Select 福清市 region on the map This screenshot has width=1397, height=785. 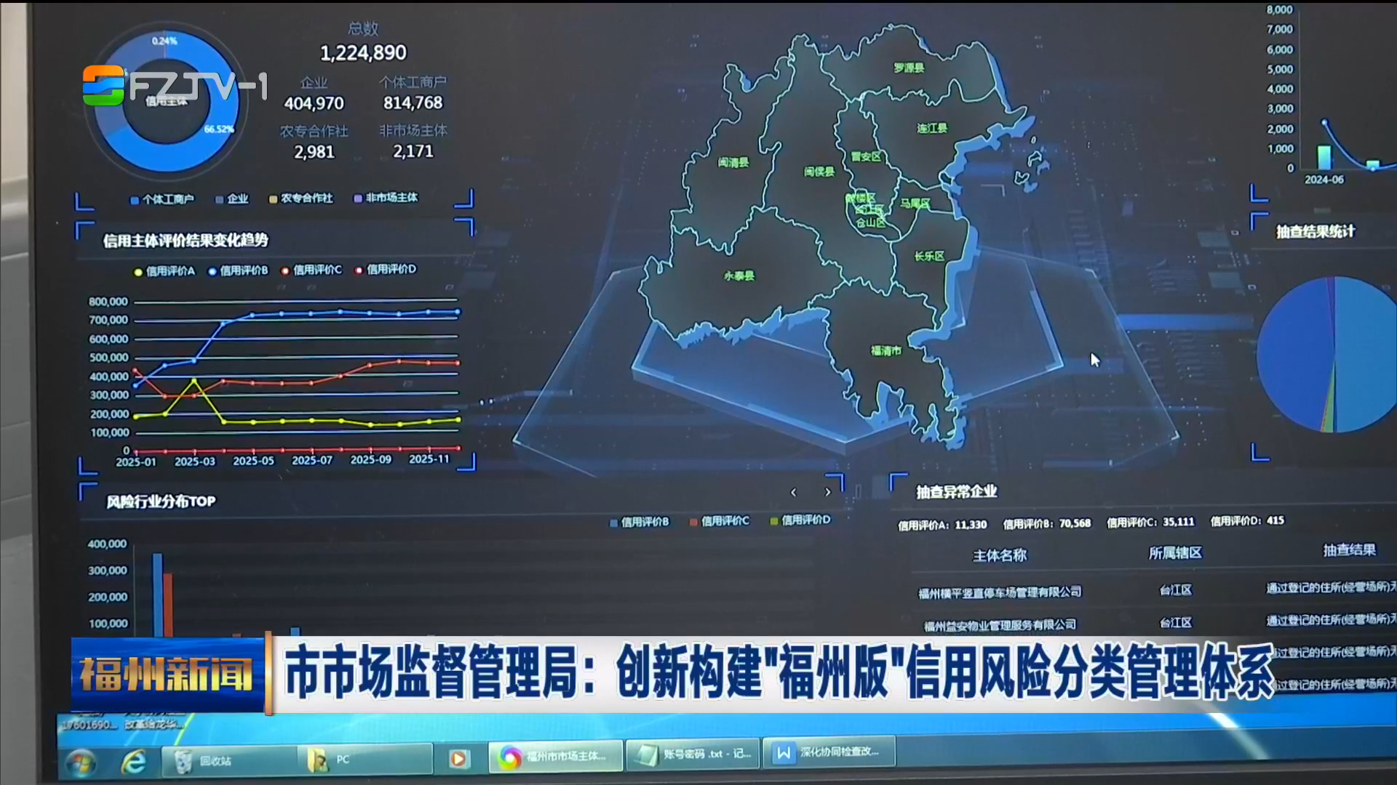click(885, 351)
